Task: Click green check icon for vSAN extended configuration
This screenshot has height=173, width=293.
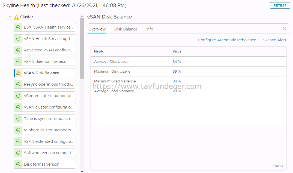Action: pyautogui.click(x=18, y=141)
